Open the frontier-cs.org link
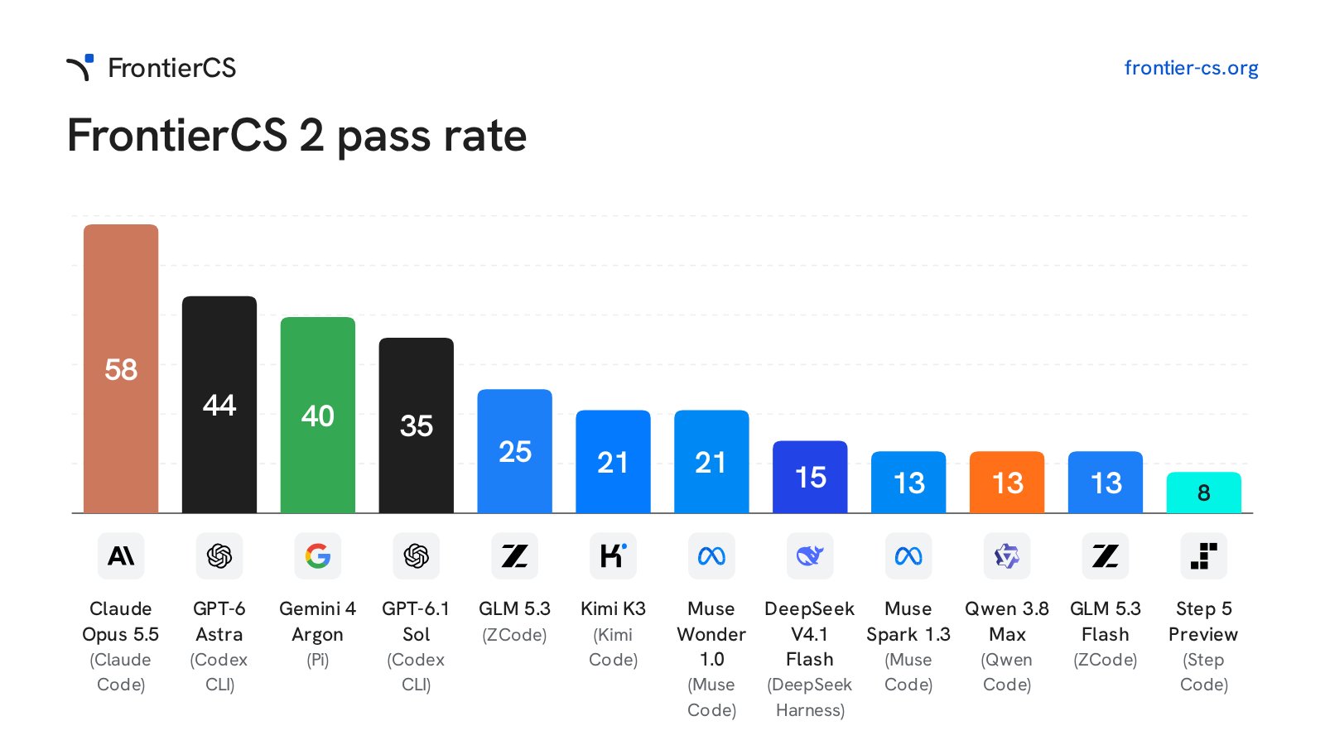The width and height of the screenshot is (1325, 745). (1191, 68)
